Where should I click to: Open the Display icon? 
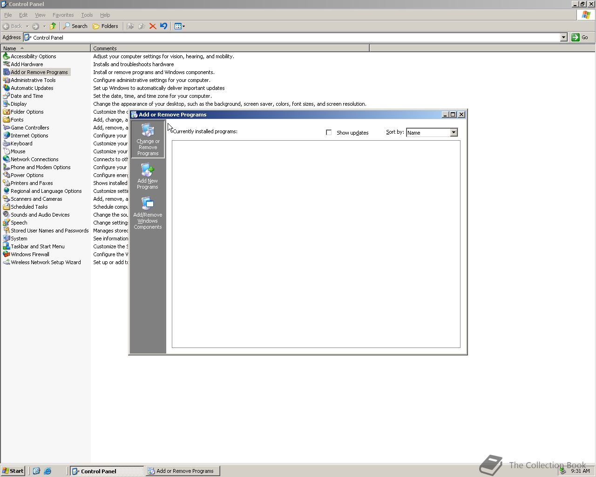[7, 104]
